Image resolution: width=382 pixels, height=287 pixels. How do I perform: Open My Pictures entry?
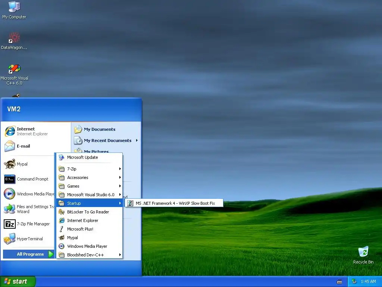(x=96, y=151)
